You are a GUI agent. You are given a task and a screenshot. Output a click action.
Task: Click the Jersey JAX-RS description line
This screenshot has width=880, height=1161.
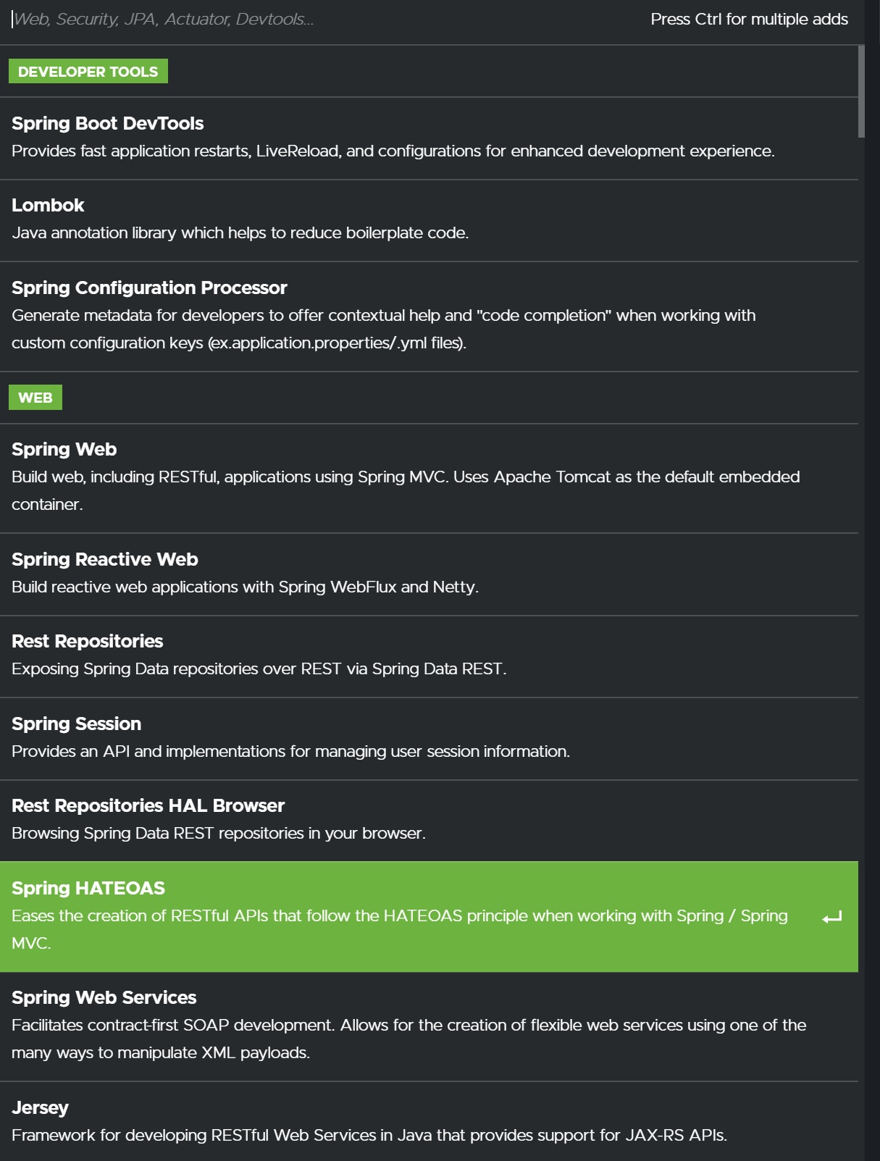[369, 1136]
